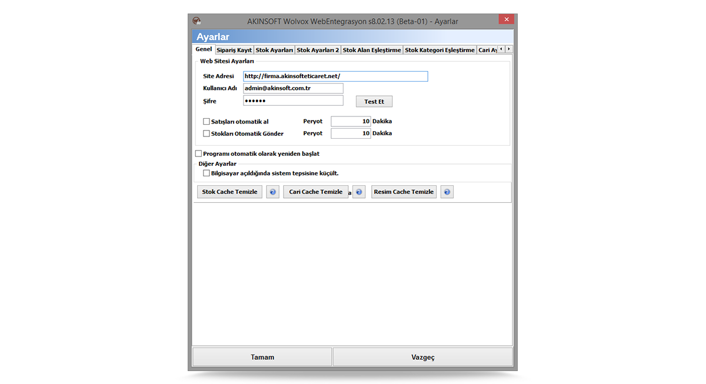
Task: Toggle Stokları Otomatik Gönder checkbox
Action: [x=207, y=133]
